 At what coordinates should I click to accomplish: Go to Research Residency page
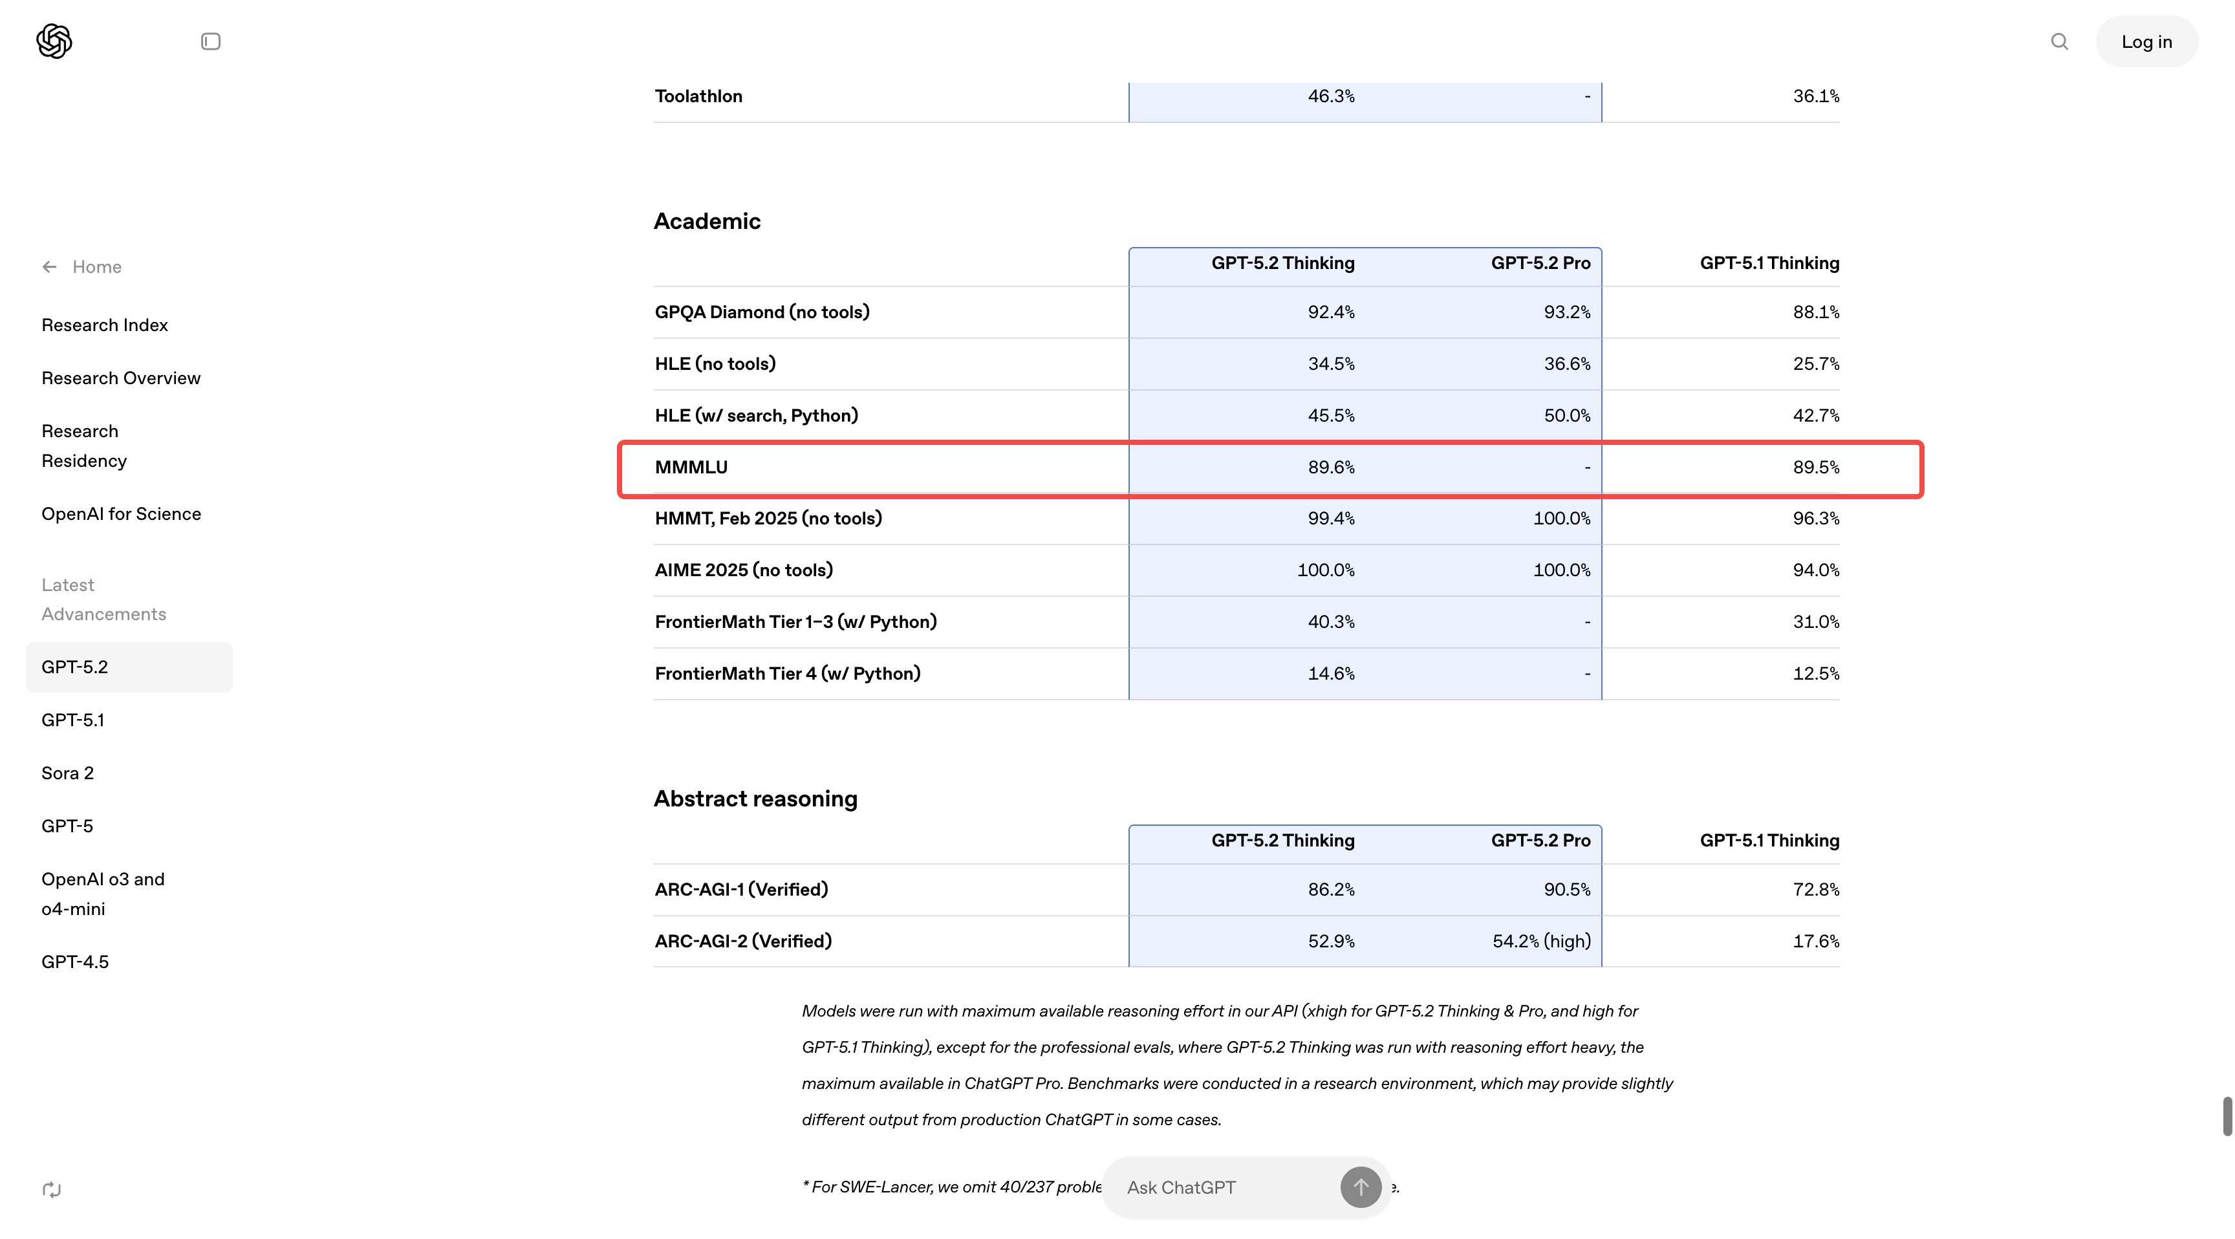(83, 446)
